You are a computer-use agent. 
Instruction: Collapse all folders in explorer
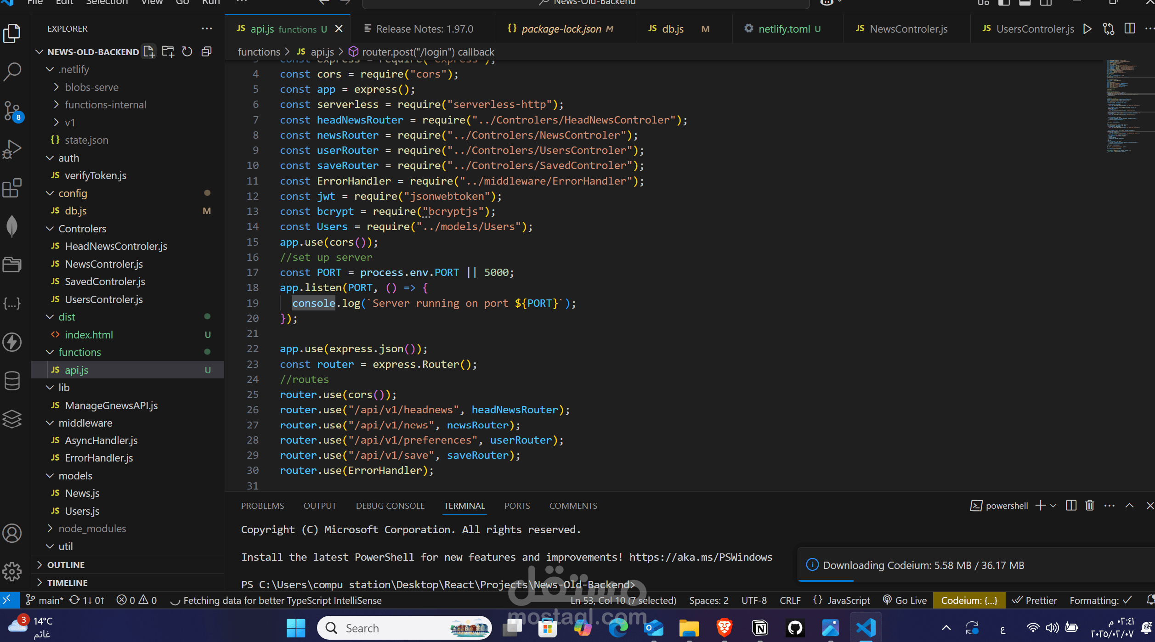[207, 51]
